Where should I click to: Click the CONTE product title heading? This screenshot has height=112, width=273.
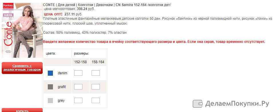click(x=107, y=5)
